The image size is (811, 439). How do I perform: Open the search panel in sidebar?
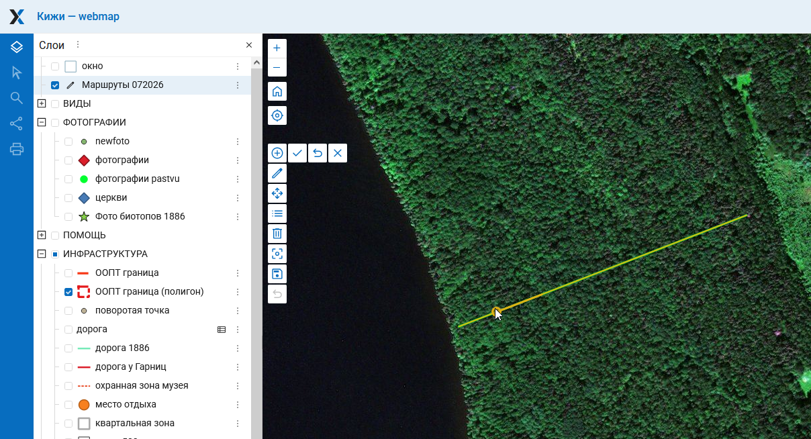tap(17, 98)
